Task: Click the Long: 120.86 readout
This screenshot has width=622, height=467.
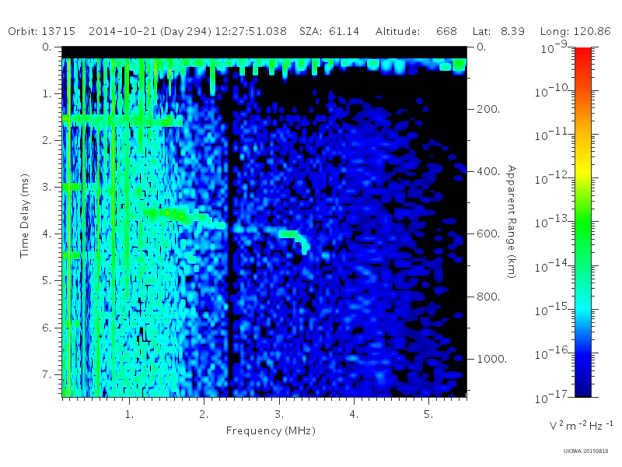Action: click(x=575, y=31)
